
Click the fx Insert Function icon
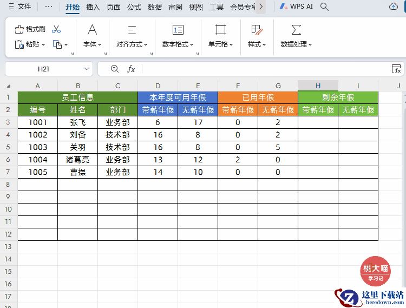point(131,69)
